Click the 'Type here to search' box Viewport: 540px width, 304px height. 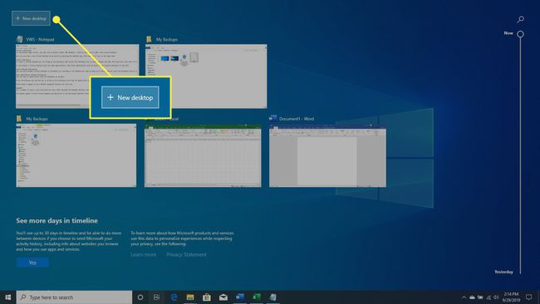click(74, 297)
